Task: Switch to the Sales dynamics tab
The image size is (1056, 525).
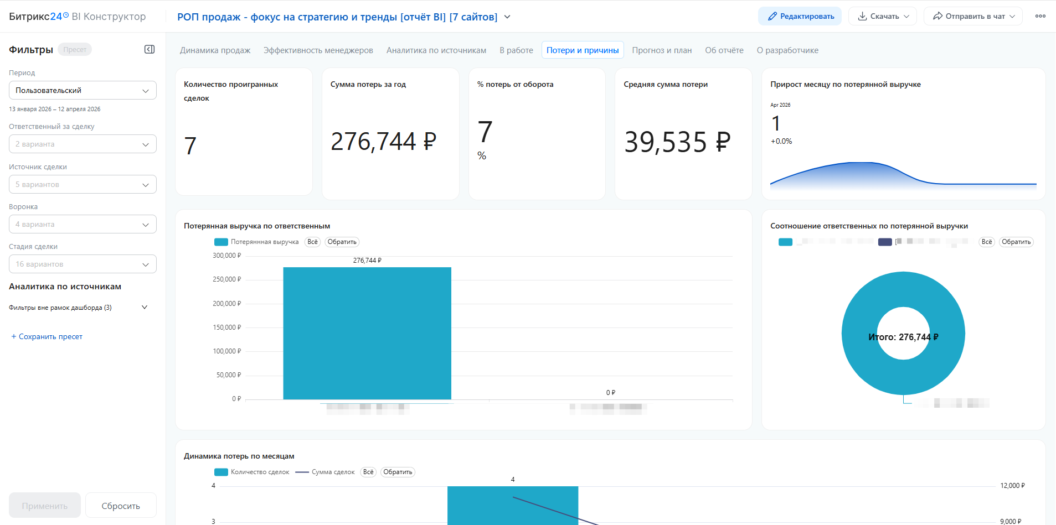Action: (215, 50)
